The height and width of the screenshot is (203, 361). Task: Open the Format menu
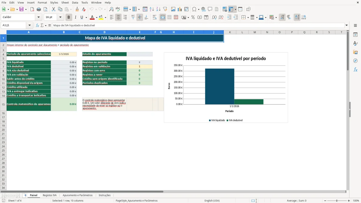(x=42, y=2)
